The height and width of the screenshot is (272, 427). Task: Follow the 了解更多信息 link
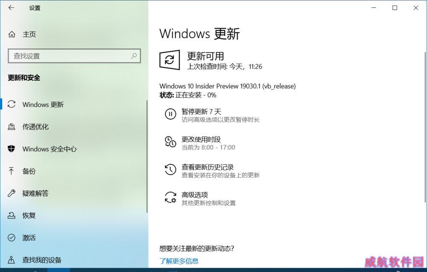pyautogui.click(x=179, y=261)
